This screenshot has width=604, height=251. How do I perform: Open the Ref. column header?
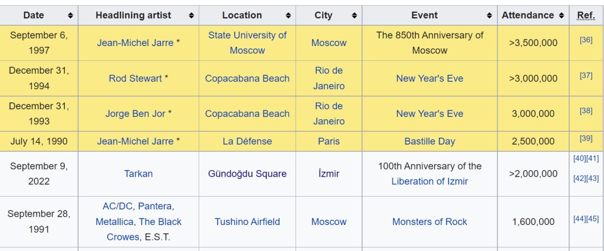(586, 15)
